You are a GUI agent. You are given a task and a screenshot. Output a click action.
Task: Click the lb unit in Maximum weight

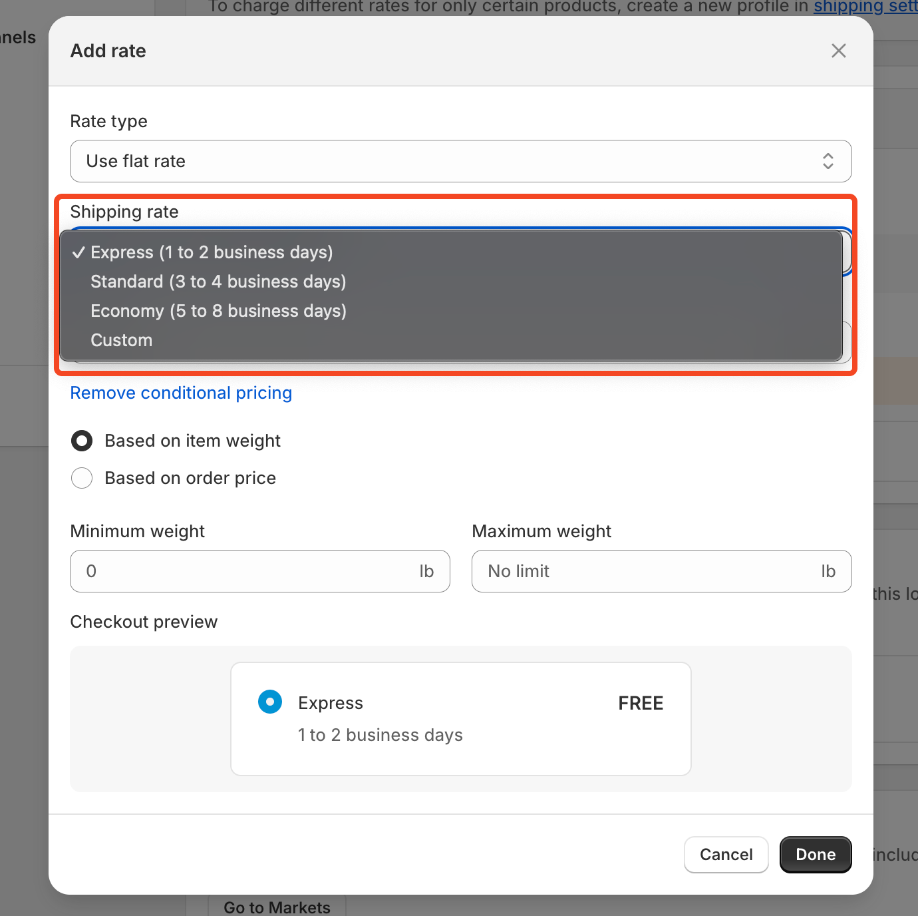click(828, 571)
